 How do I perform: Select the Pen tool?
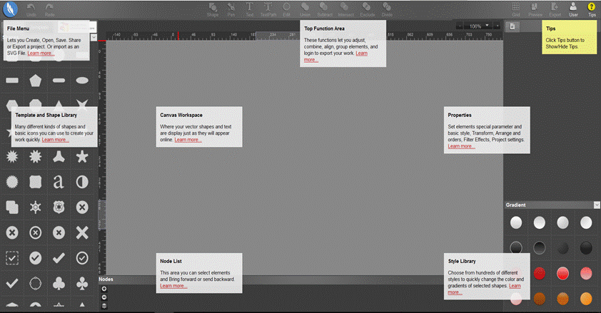click(231, 10)
